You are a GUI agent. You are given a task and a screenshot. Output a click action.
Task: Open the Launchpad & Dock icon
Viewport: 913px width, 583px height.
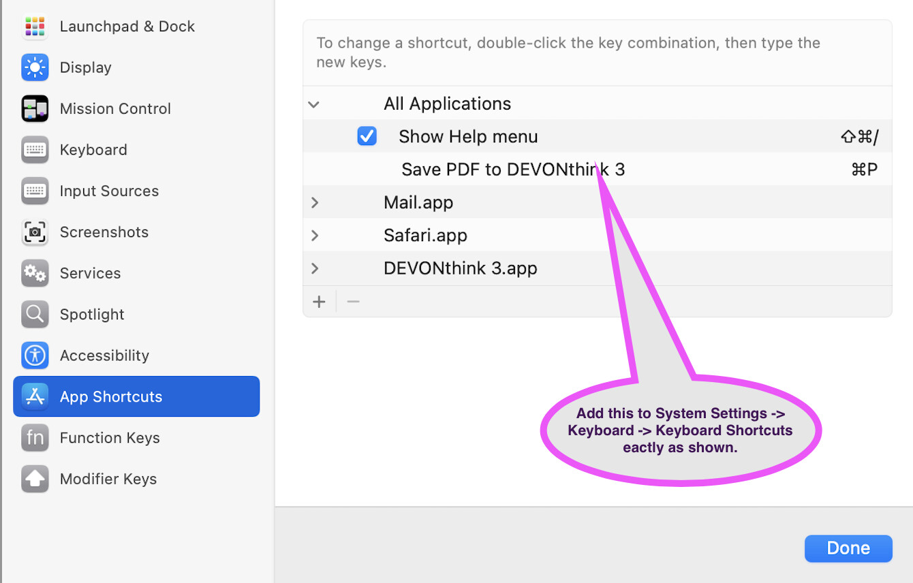click(x=35, y=27)
